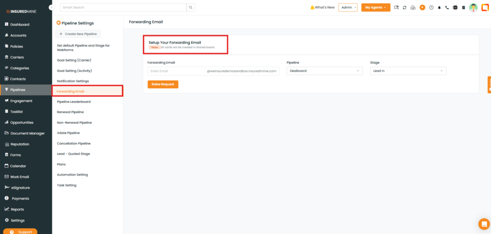This screenshot has height=234, width=491.
Task: Open notifications bell icon
Action: 439,8
